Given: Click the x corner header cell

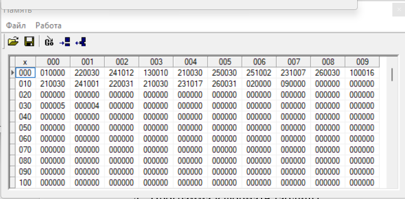Looking at the screenshot, I should tap(25, 62).
